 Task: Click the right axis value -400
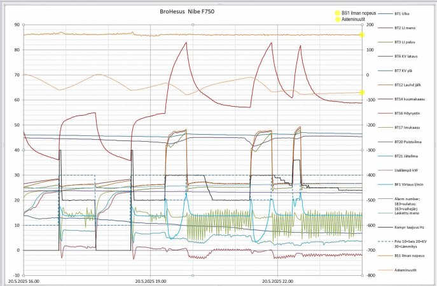click(x=370, y=175)
